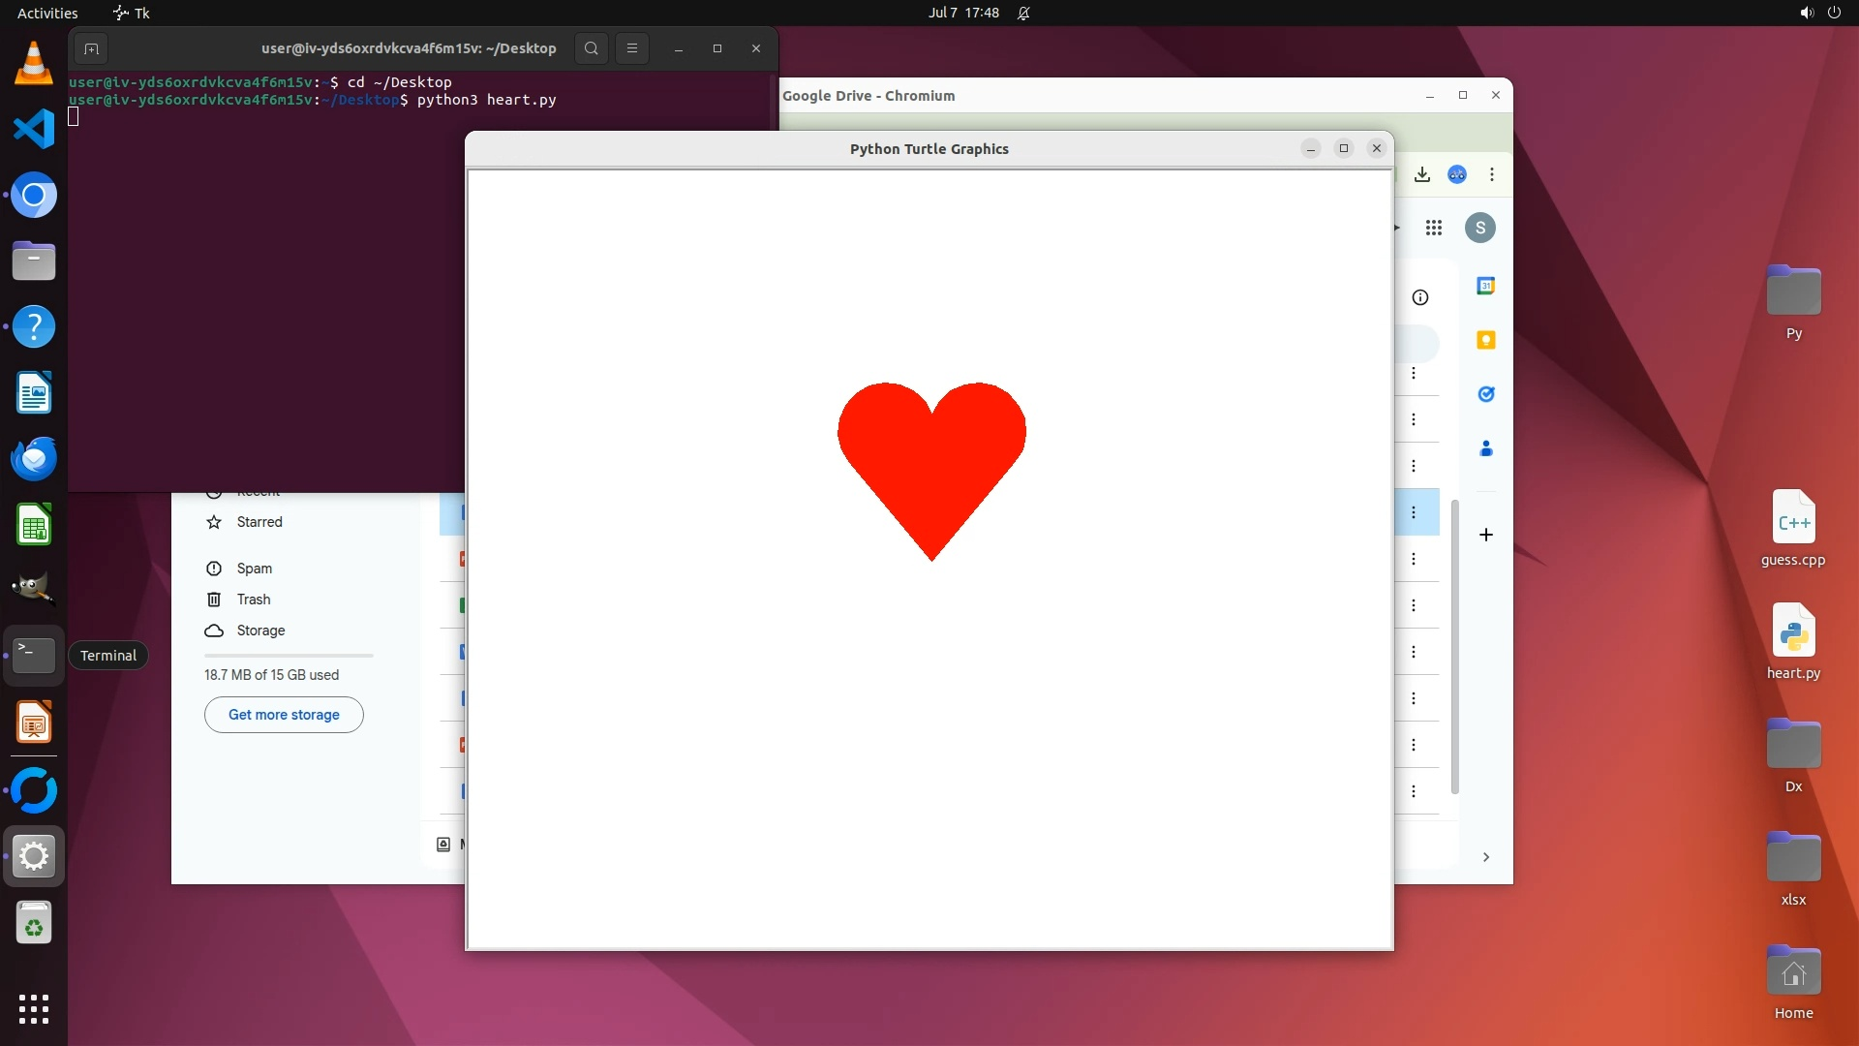
Task: Open a new terminal tab
Action: (91, 48)
